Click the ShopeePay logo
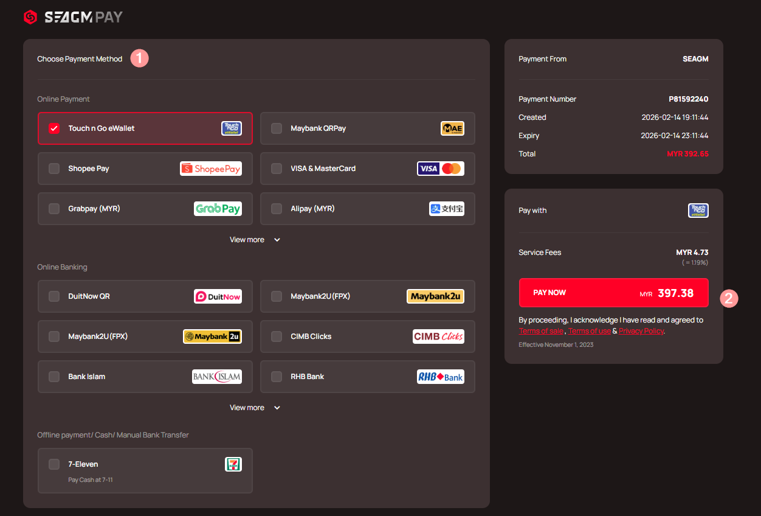Screen dimensions: 761x516 click(211, 169)
